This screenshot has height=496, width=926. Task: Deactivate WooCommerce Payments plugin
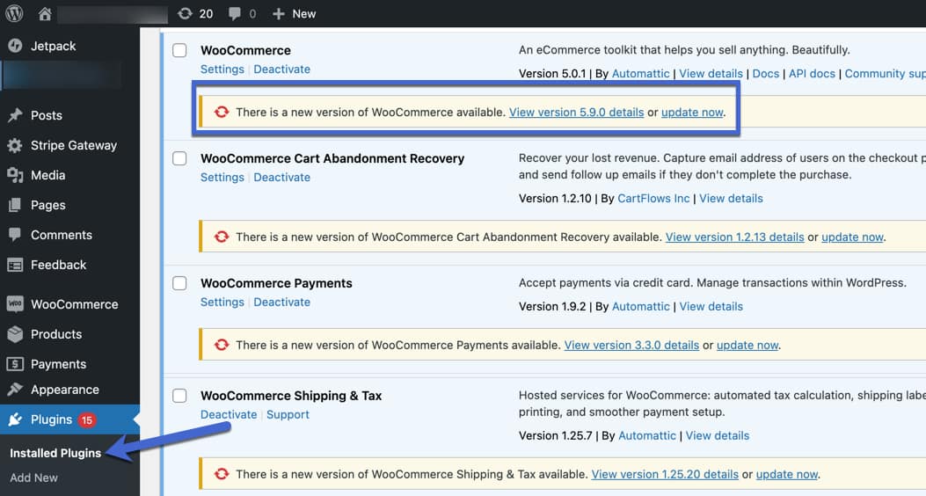tap(281, 302)
